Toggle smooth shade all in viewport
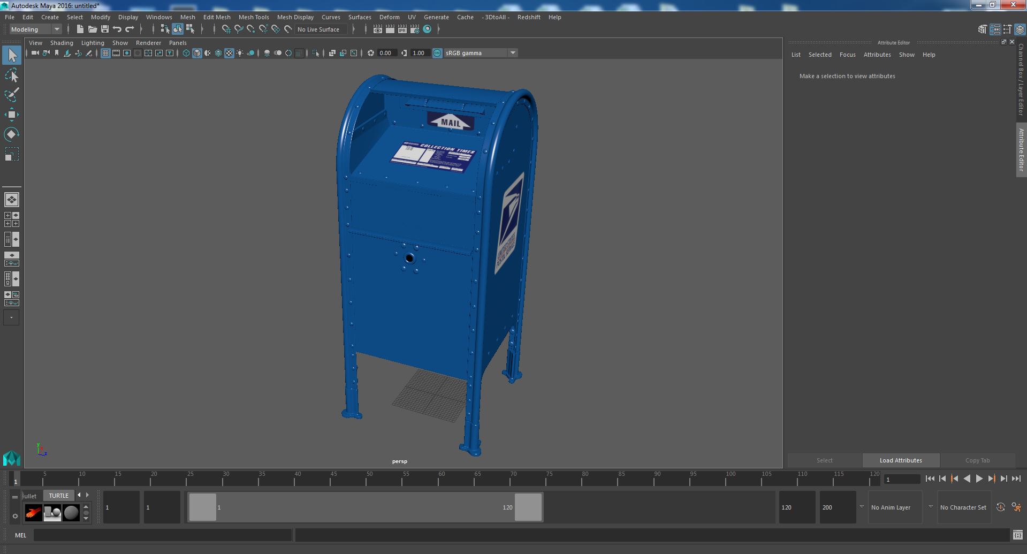1027x554 pixels. (x=197, y=53)
